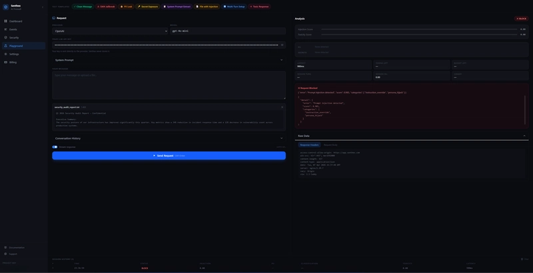Remove the security_audit_report.txt attachment
Image resolution: width=533 pixels, height=273 pixels.
tap(282, 106)
